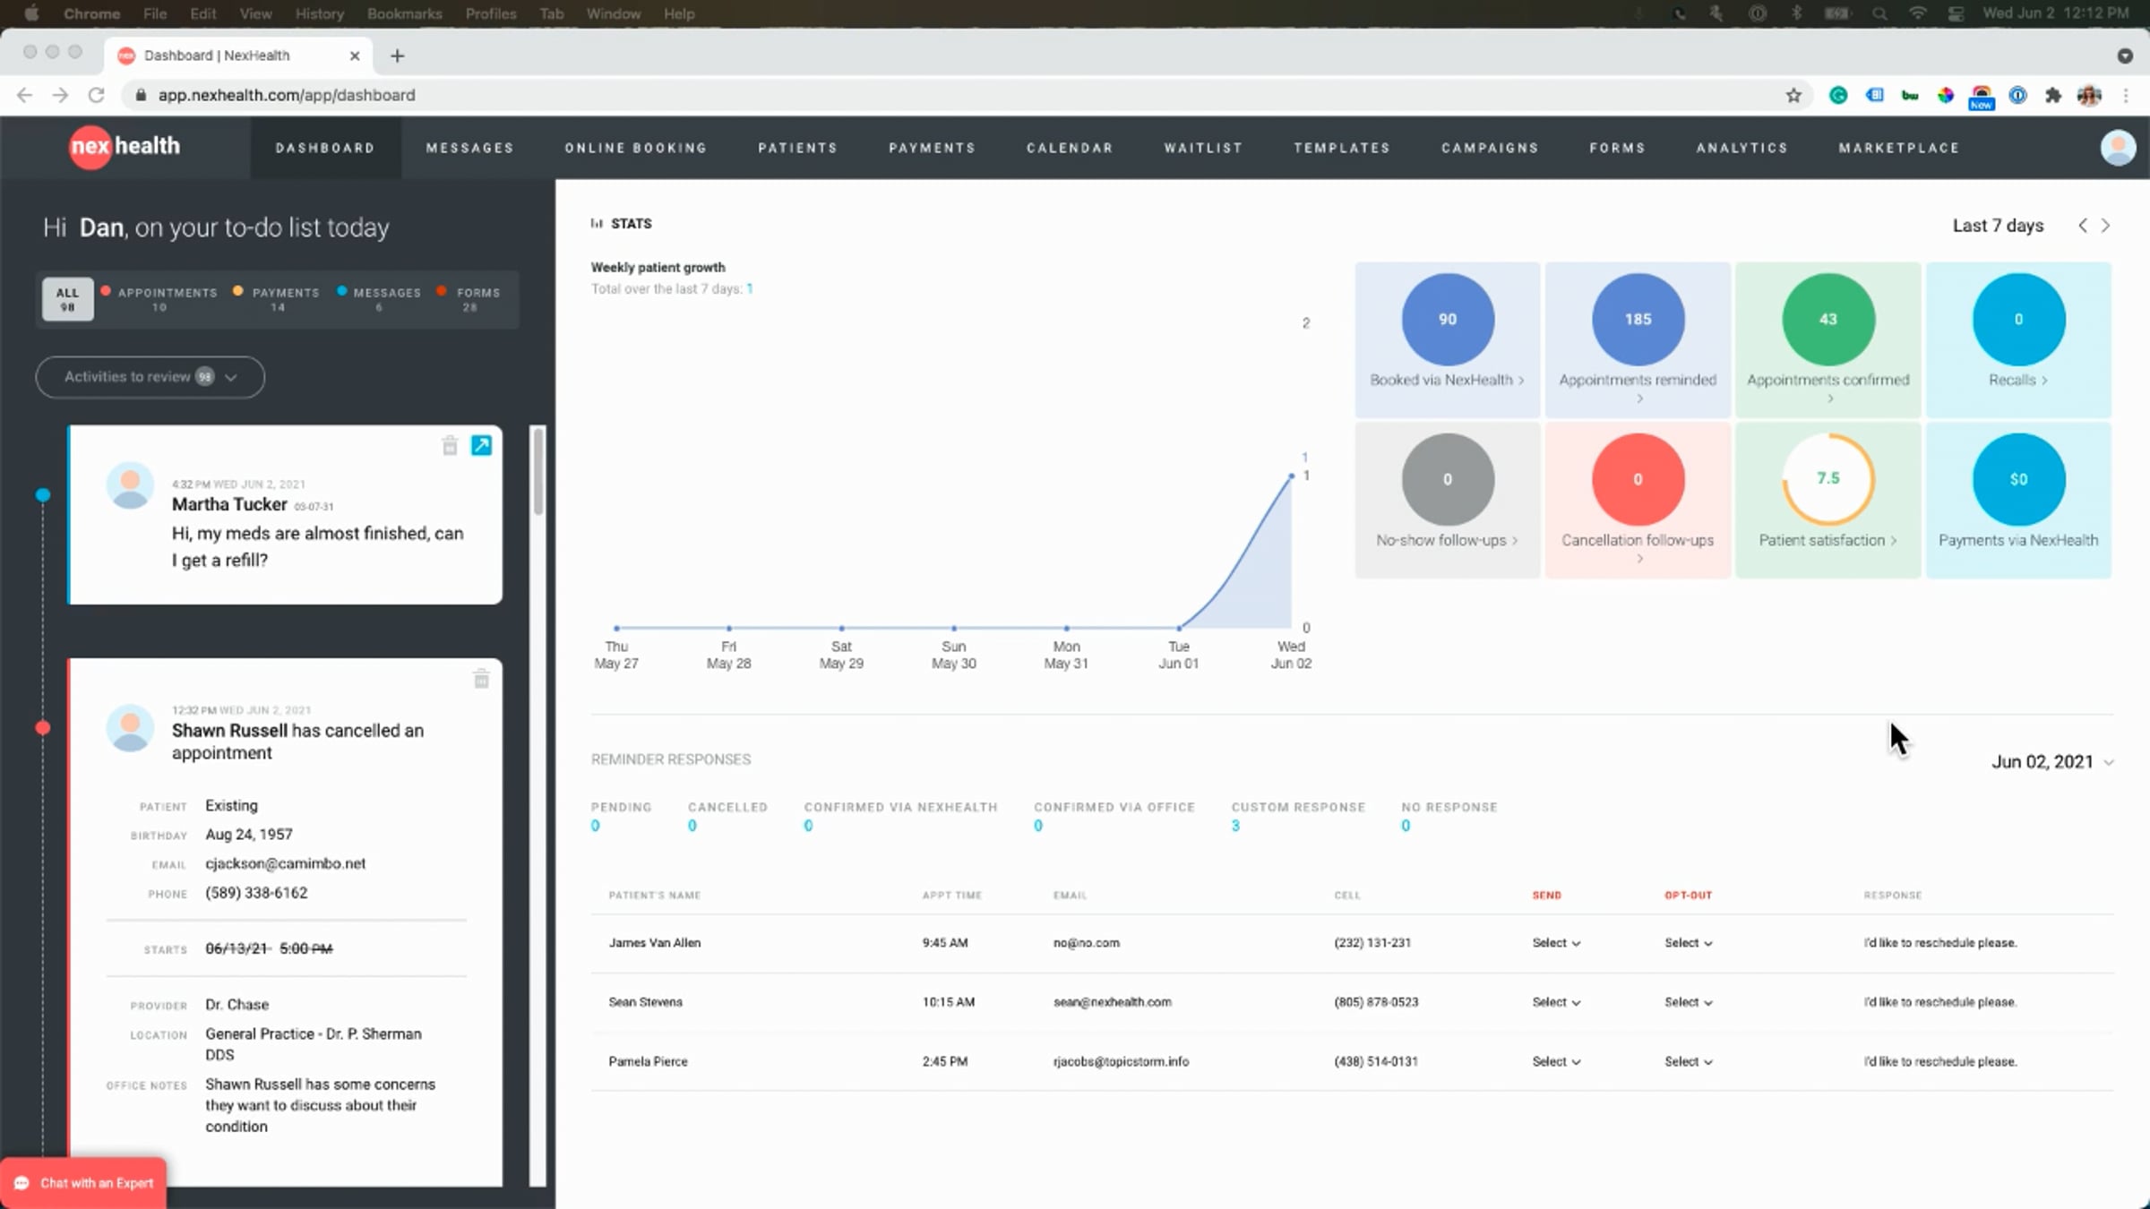Open Send Select dropdown for James Van Allen
The image size is (2150, 1209).
(1556, 943)
